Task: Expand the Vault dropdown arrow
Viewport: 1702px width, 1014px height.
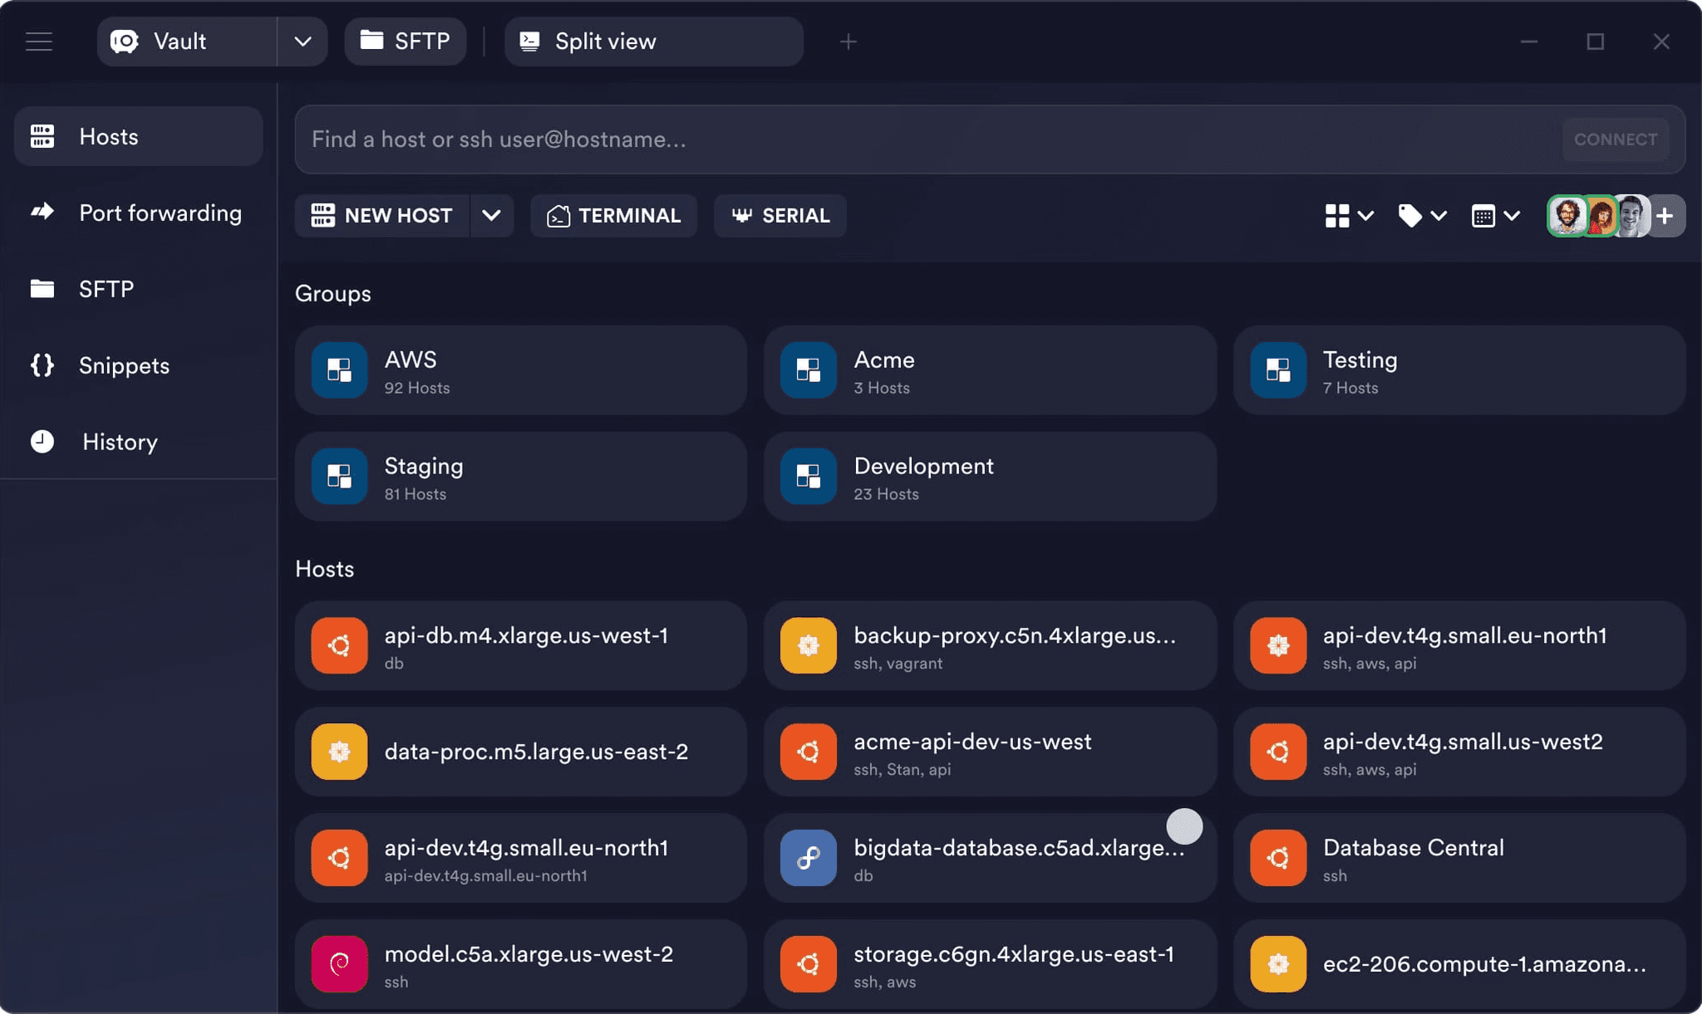Action: (303, 42)
